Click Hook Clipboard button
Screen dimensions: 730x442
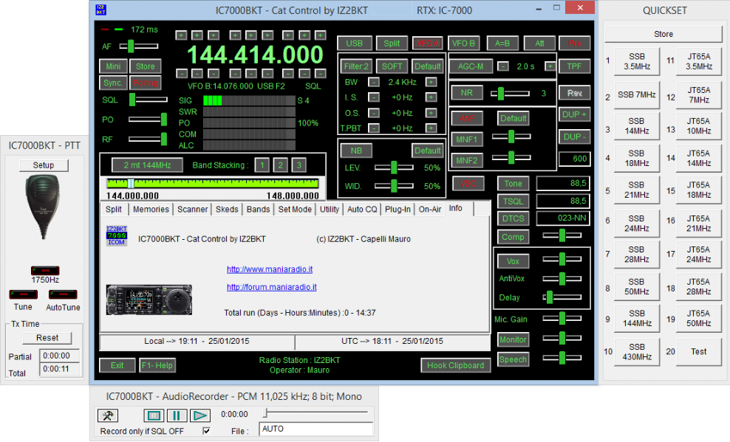[455, 365]
